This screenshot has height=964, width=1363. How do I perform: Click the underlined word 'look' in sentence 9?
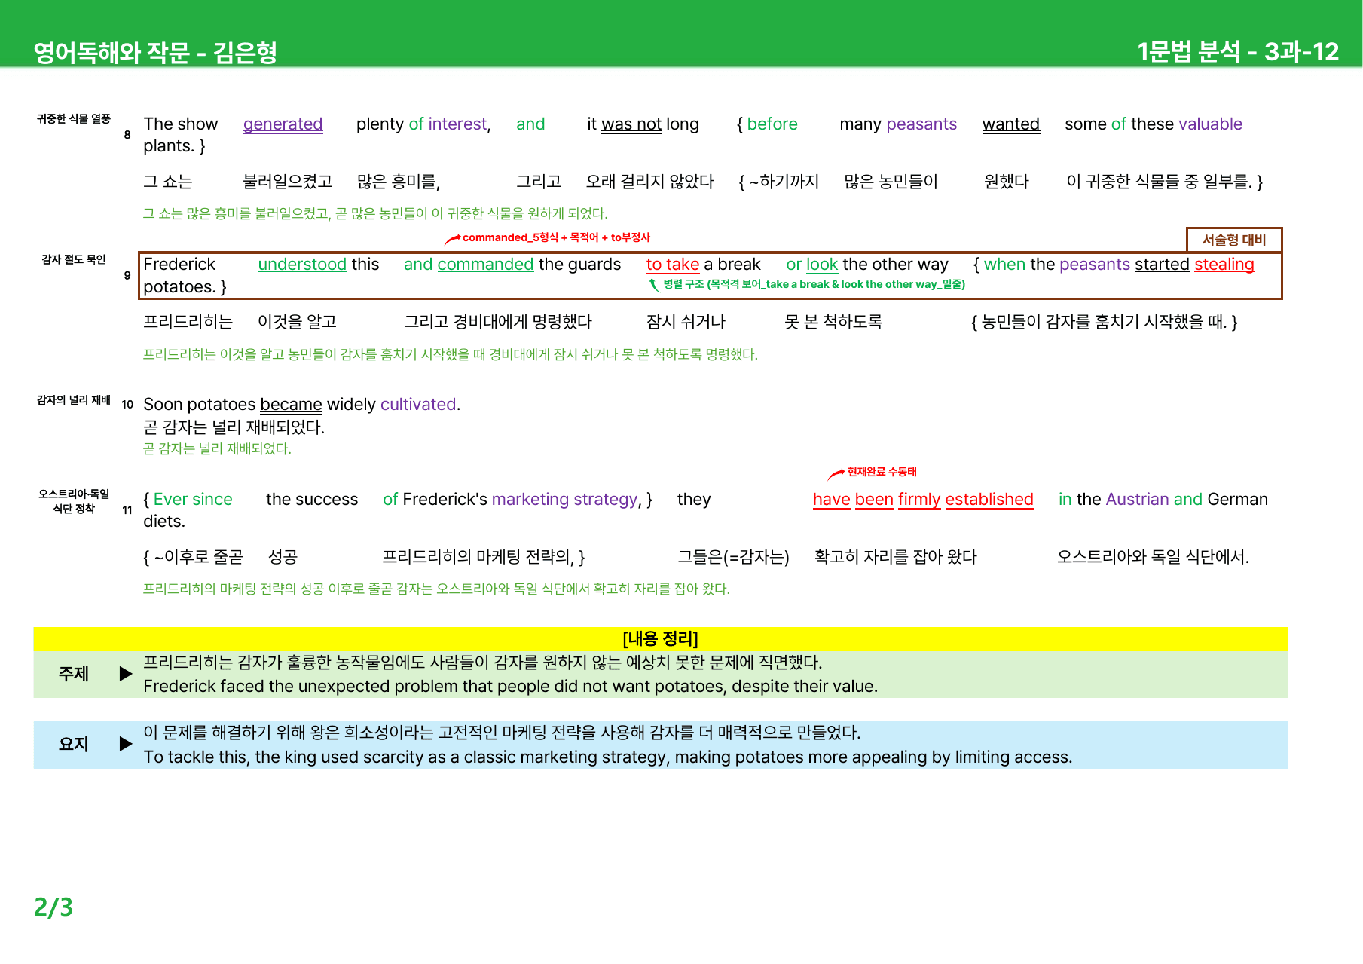point(822,264)
